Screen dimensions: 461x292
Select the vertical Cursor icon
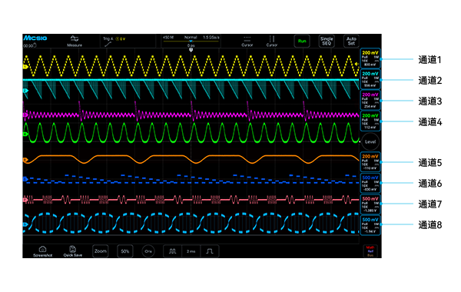272,39
